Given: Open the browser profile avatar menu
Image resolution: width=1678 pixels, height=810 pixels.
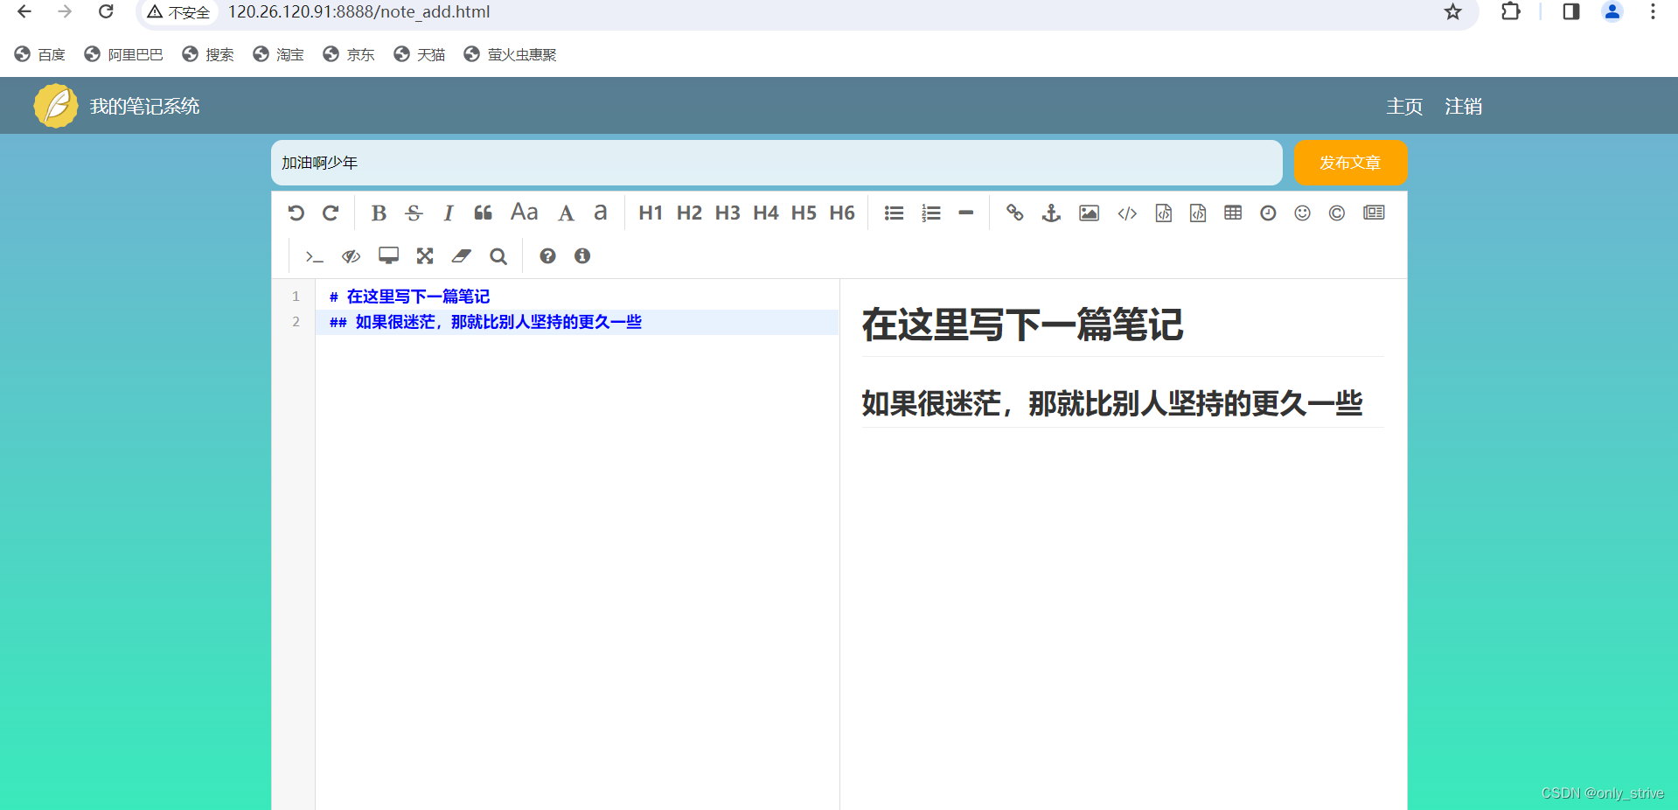Looking at the screenshot, I should click(x=1612, y=12).
